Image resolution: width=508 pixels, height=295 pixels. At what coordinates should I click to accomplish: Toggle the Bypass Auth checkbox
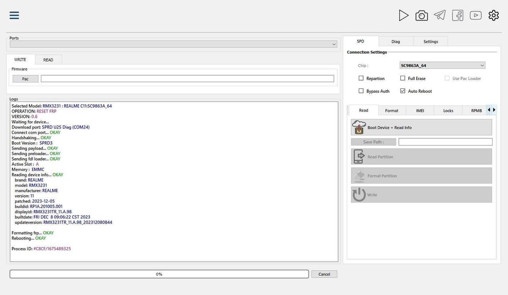(x=361, y=91)
